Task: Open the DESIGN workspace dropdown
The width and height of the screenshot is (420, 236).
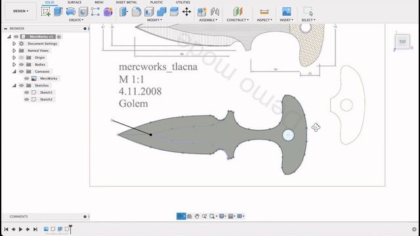Action: (x=20, y=11)
